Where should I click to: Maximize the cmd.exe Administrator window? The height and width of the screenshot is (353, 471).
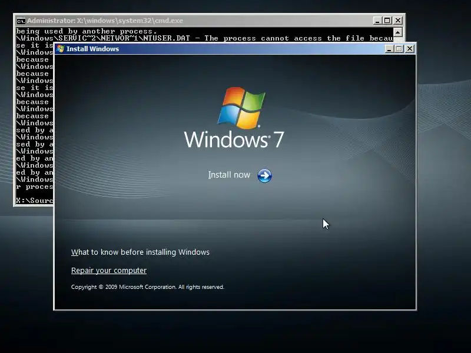[387, 21]
